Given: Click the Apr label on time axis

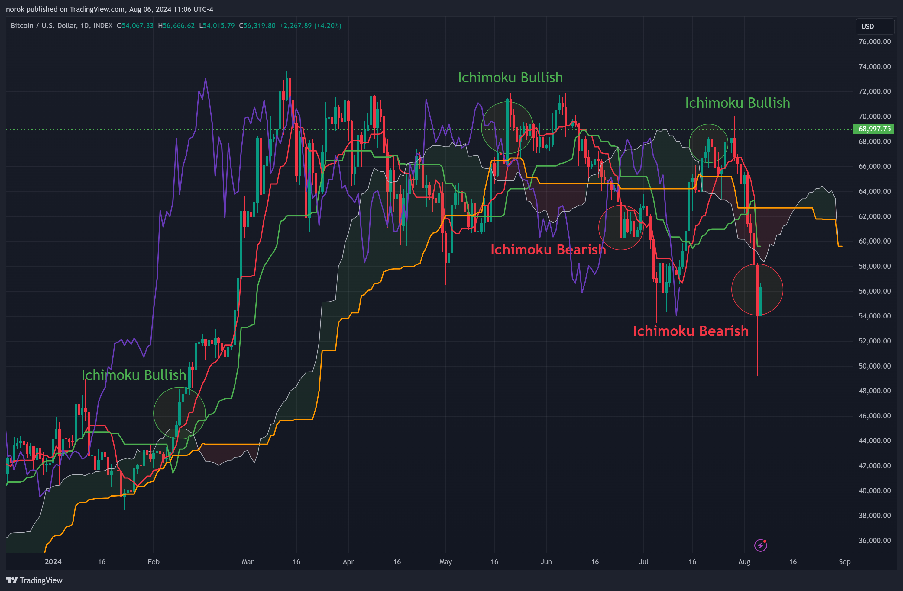Looking at the screenshot, I should pyautogui.click(x=348, y=561).
